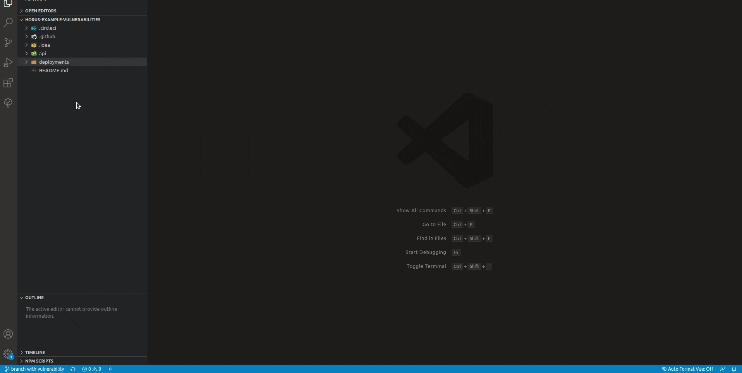This screenshot has width=742, height=373.
Task: Select the Testing beaker icon in the sidebar
Action: pos(8,103)
